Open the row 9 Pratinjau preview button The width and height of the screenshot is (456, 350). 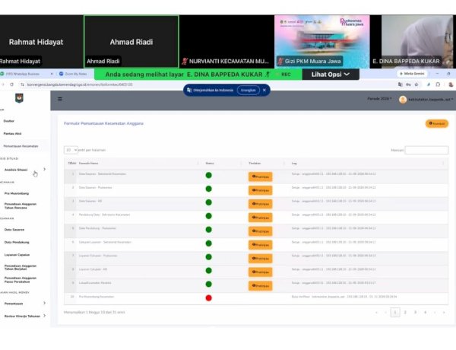(260, 285)
